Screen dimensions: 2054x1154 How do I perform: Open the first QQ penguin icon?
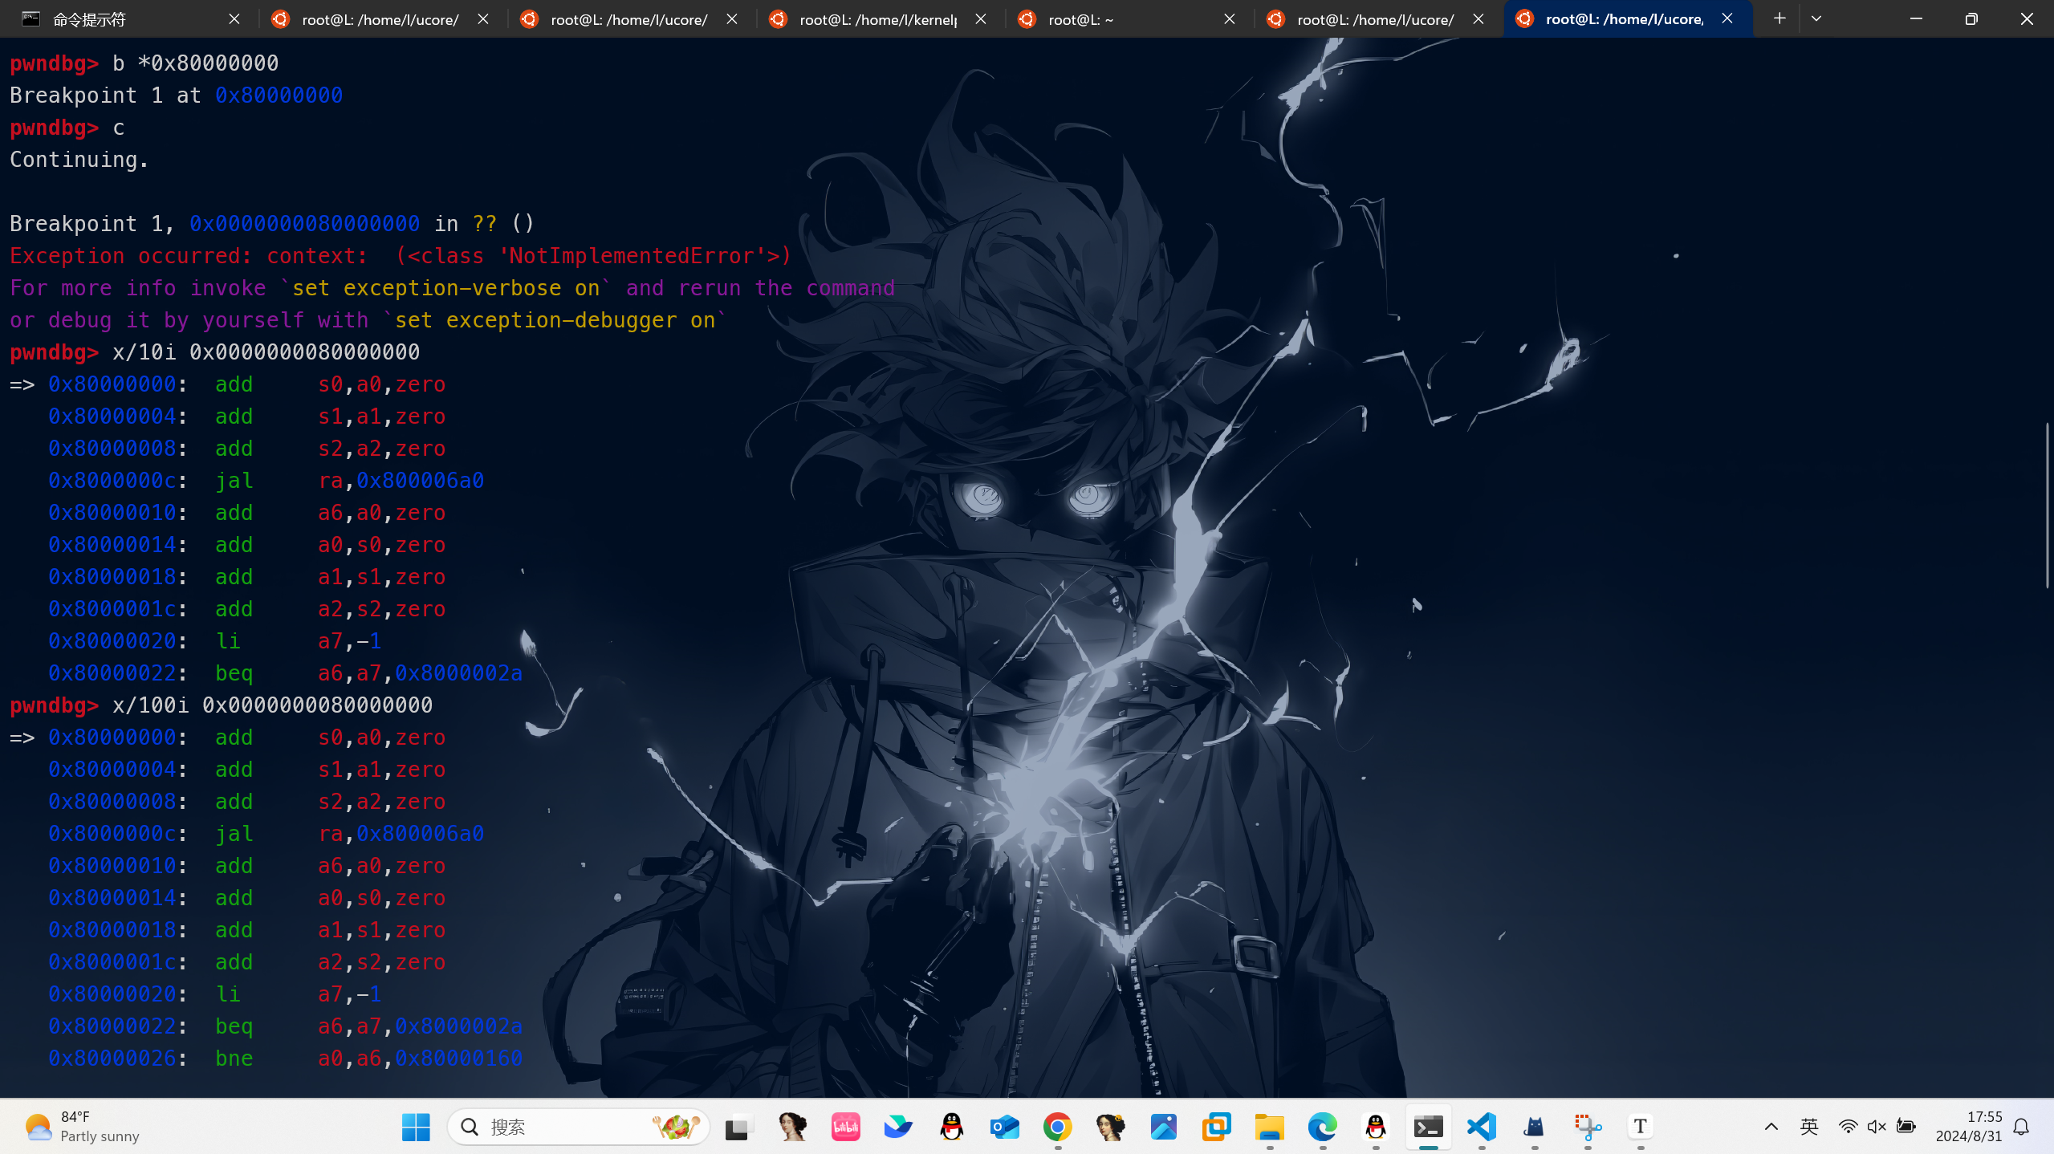(951, 1127)
